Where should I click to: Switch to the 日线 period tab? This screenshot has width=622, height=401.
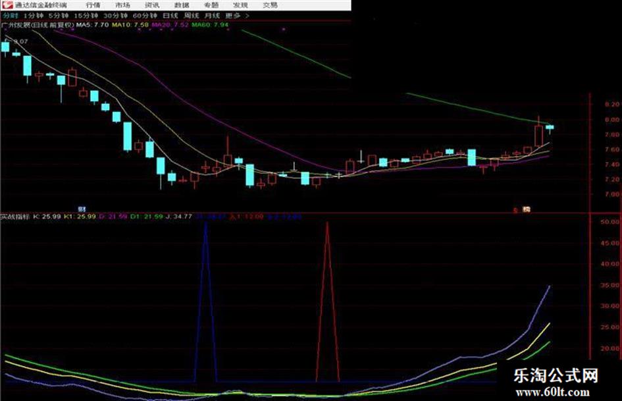pyautogui.click(x=170, y=16)
